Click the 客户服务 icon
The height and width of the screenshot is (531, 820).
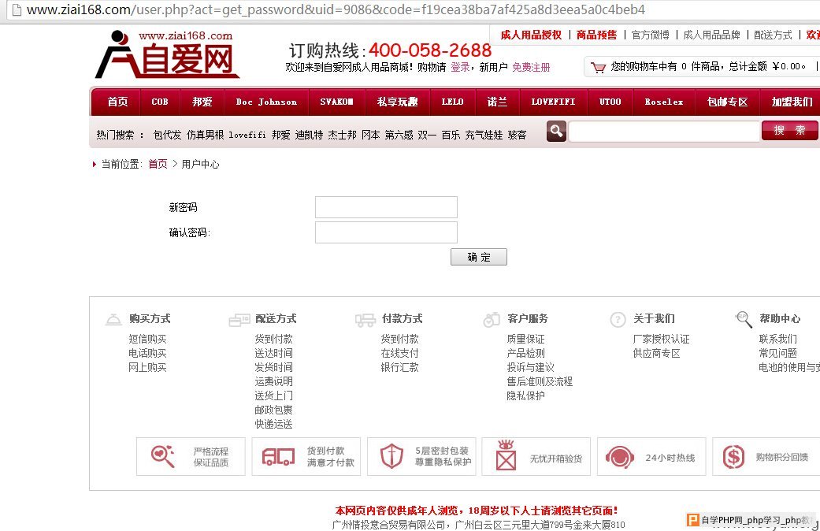[492, 319]
